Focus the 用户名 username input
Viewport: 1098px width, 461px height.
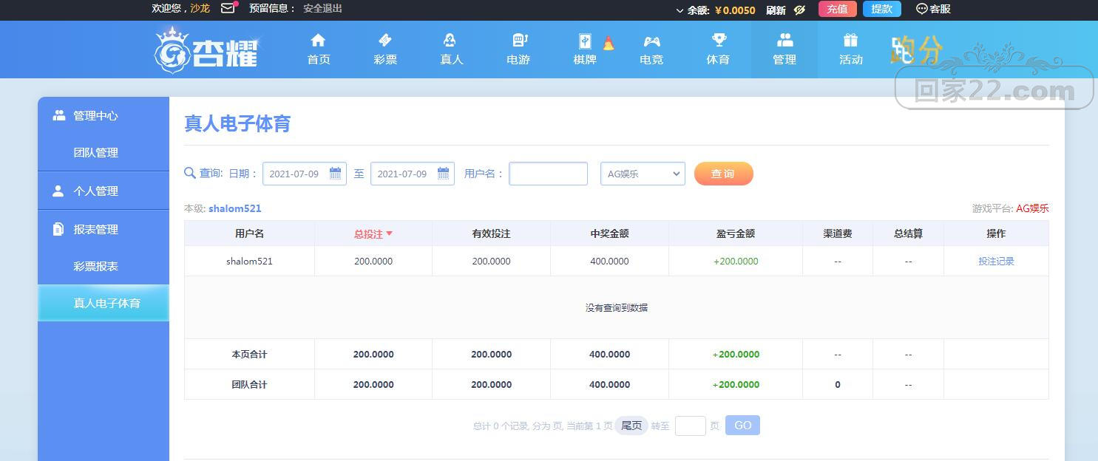point(548,174)
